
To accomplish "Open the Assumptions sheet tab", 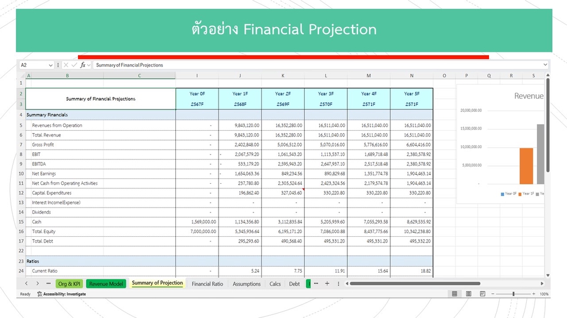I will pos(246,284).
